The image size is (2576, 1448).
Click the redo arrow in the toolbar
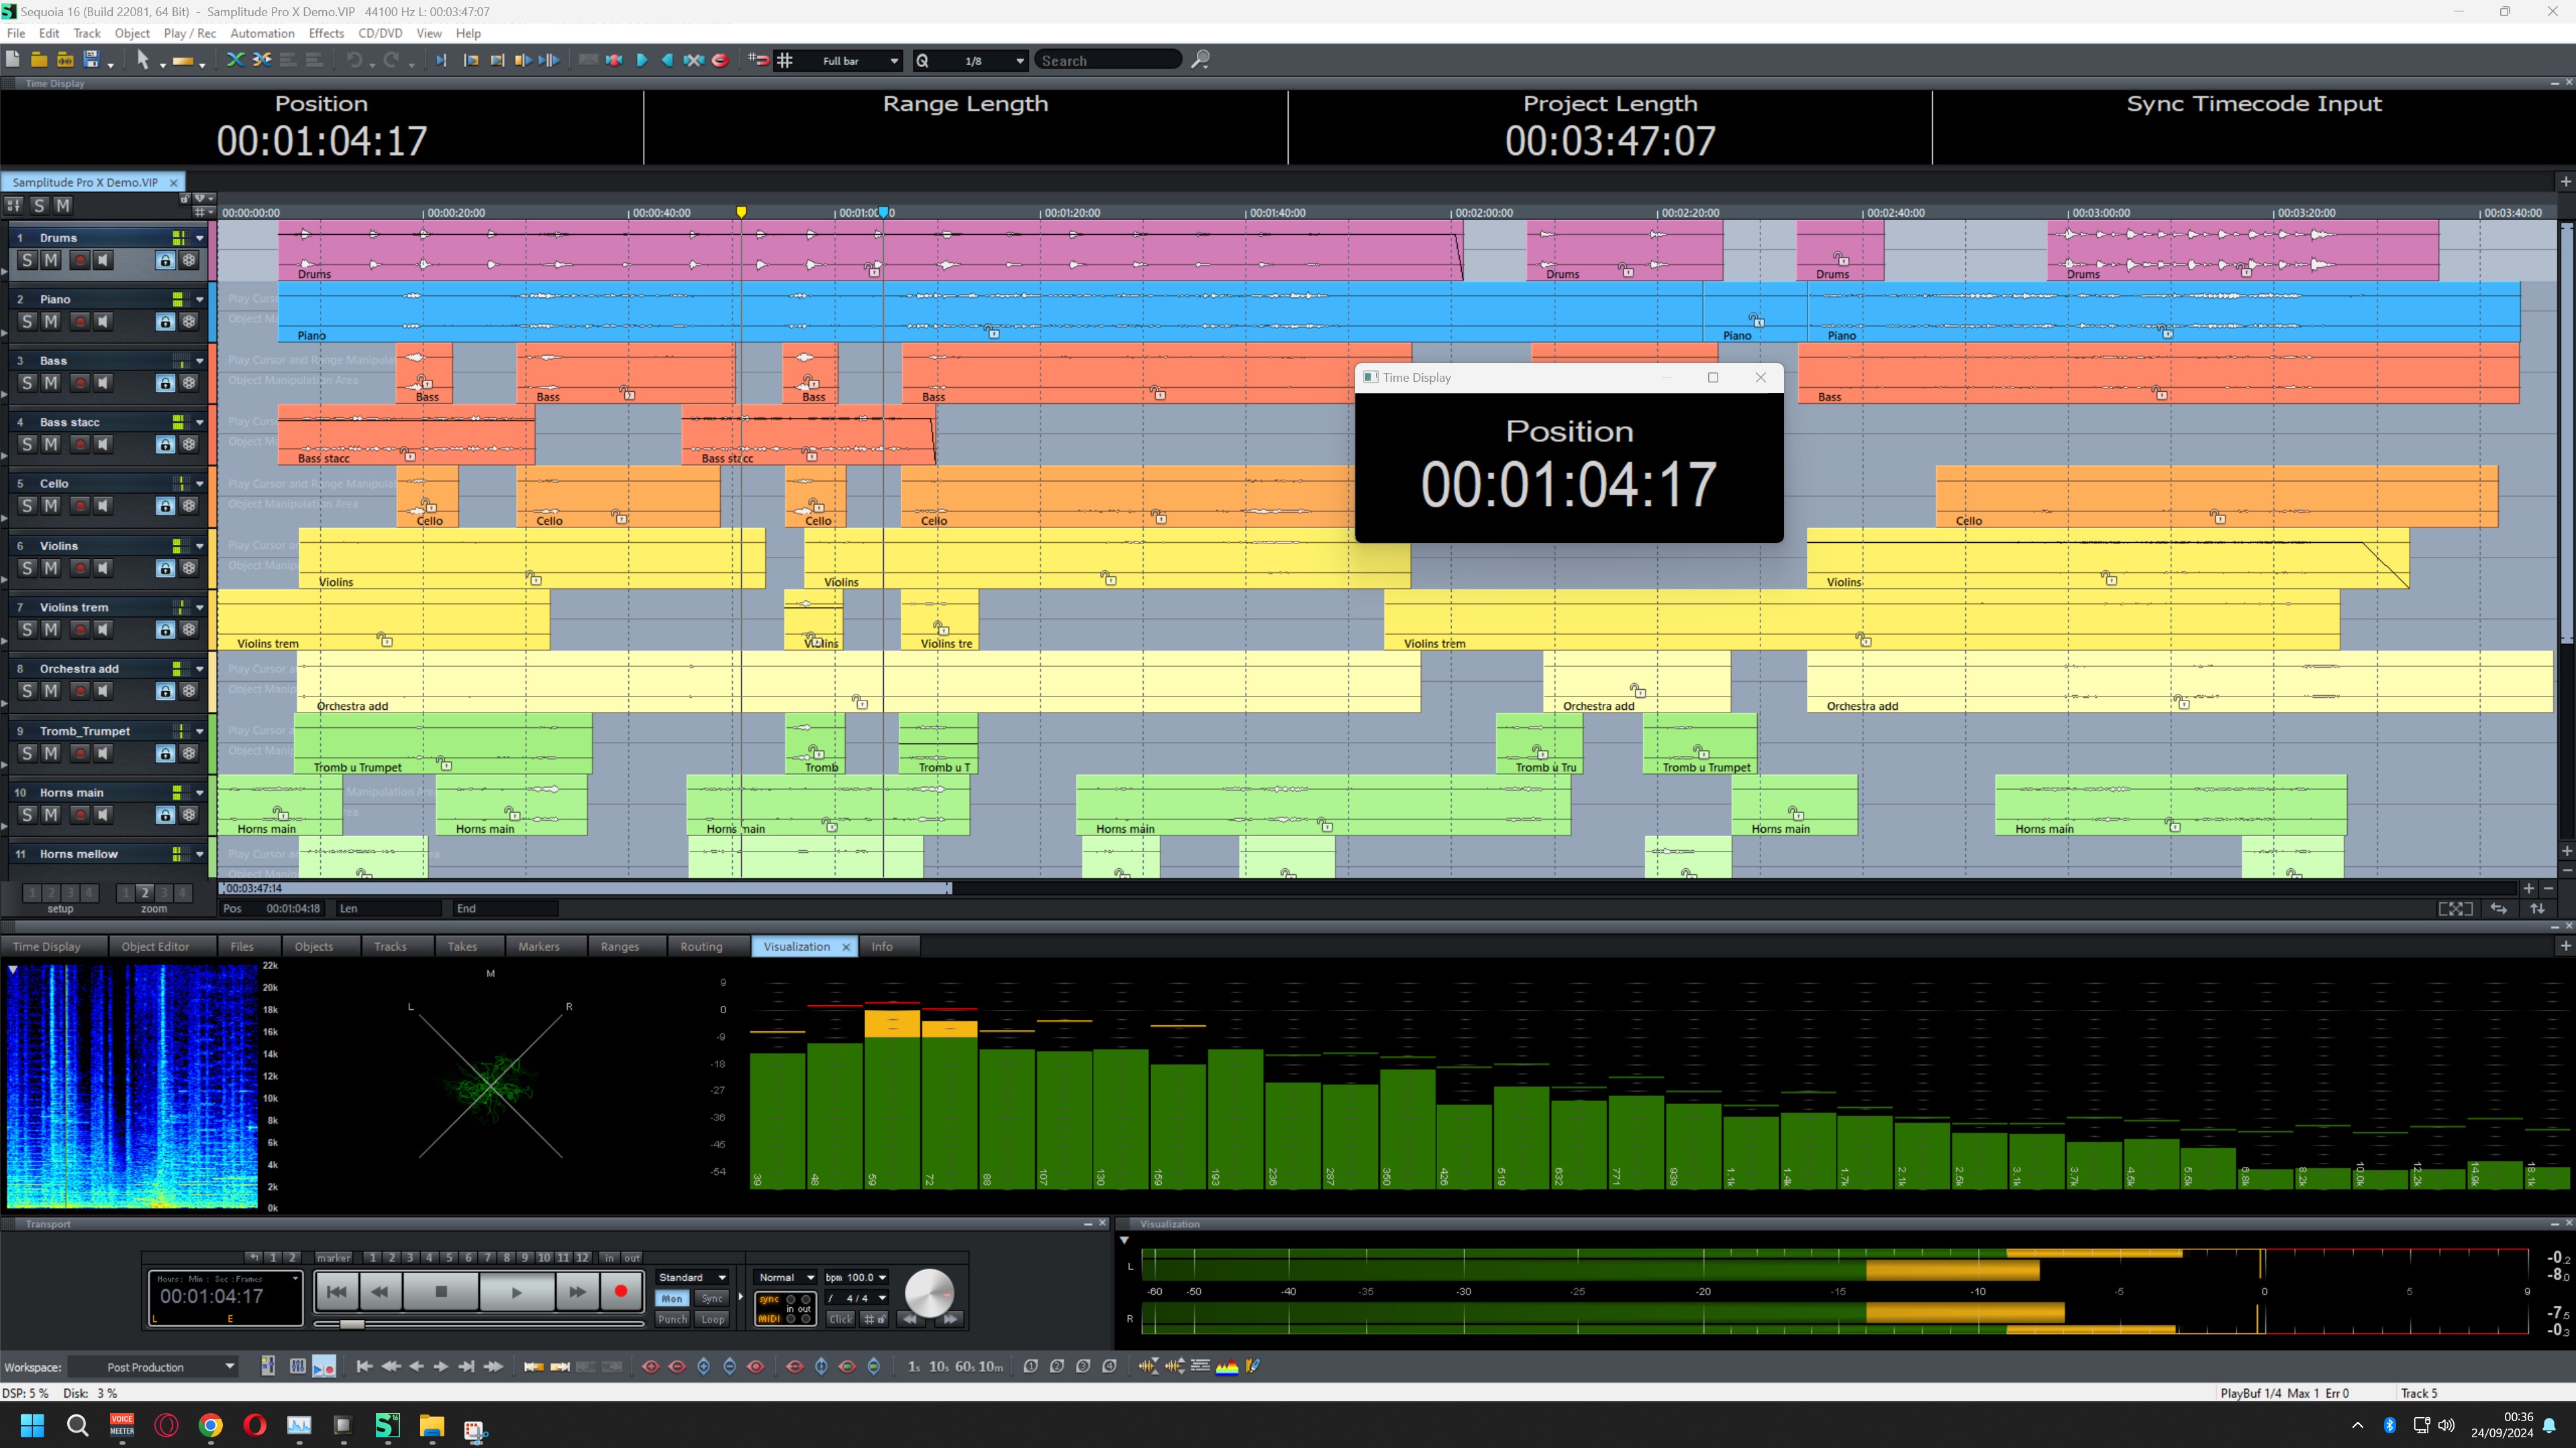coord(392,60)
